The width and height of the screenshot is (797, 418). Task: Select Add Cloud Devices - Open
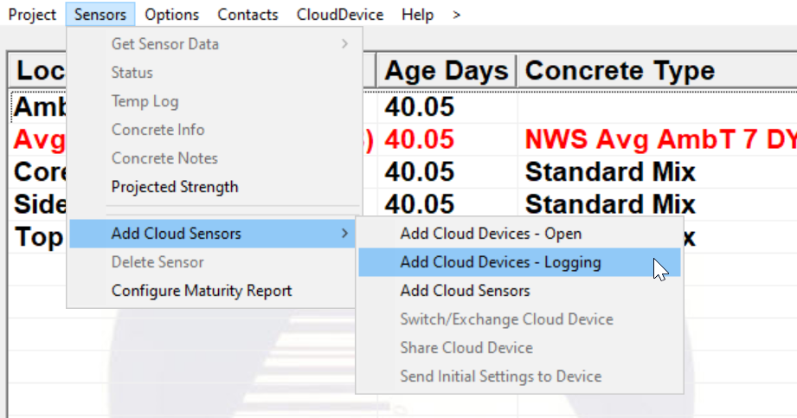[491, 234]
